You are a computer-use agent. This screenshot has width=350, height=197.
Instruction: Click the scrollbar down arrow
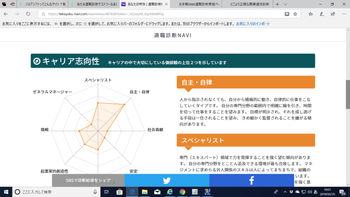click(x=348, y=185)
